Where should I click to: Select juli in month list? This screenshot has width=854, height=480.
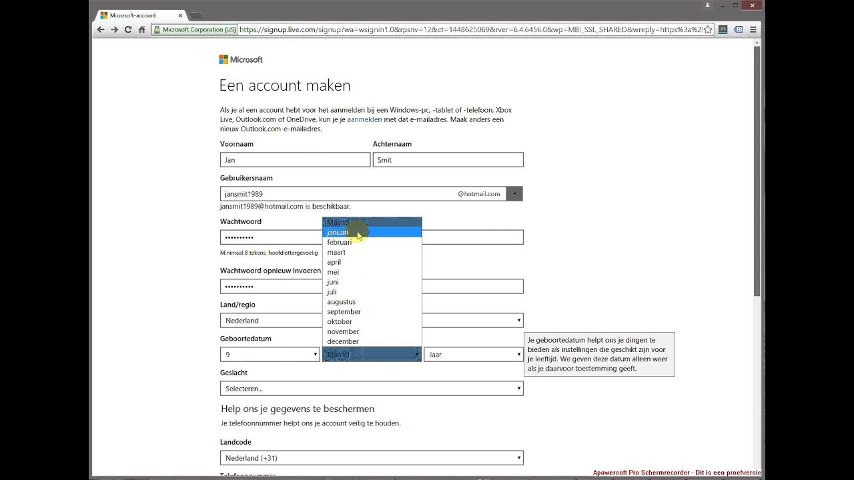[x=372, y=292]
